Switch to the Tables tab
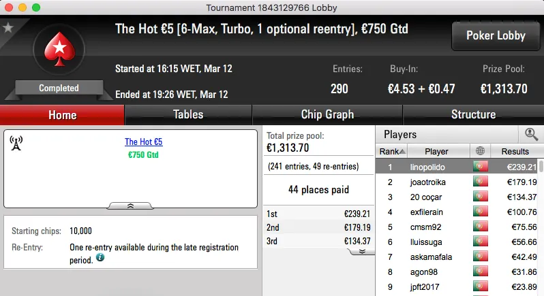 [x=188, y=114]
